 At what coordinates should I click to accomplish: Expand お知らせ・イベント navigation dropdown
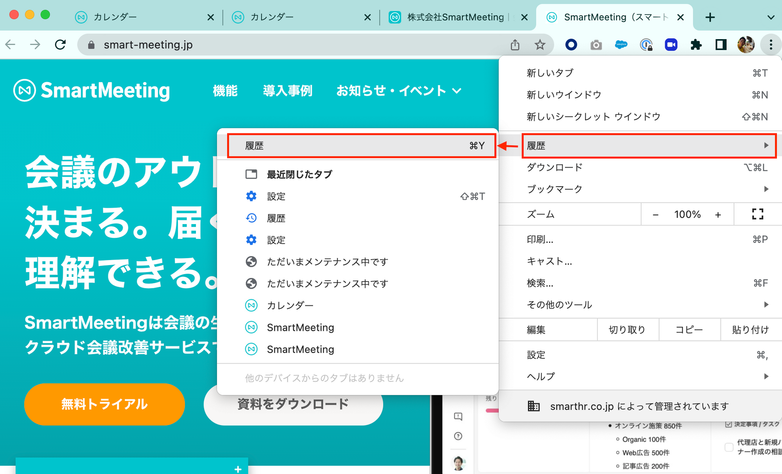[399, 91]
